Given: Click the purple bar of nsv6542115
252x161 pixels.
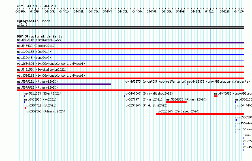Looking at the screenshot, I should 130,43.
